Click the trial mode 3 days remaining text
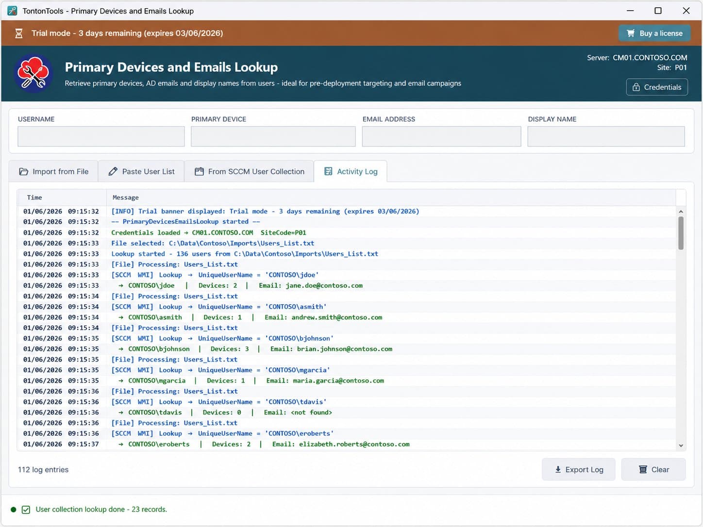703x527 pixels. [127, 33]
